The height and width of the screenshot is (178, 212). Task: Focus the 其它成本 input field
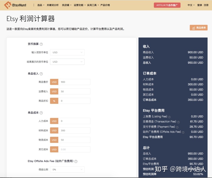74,149
